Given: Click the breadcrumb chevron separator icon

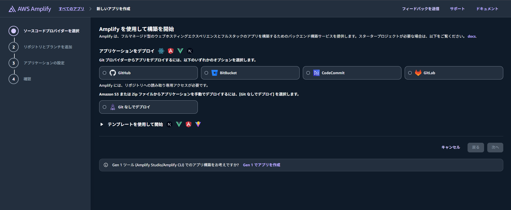Looking at the screenshot, I should click(90, 9).
